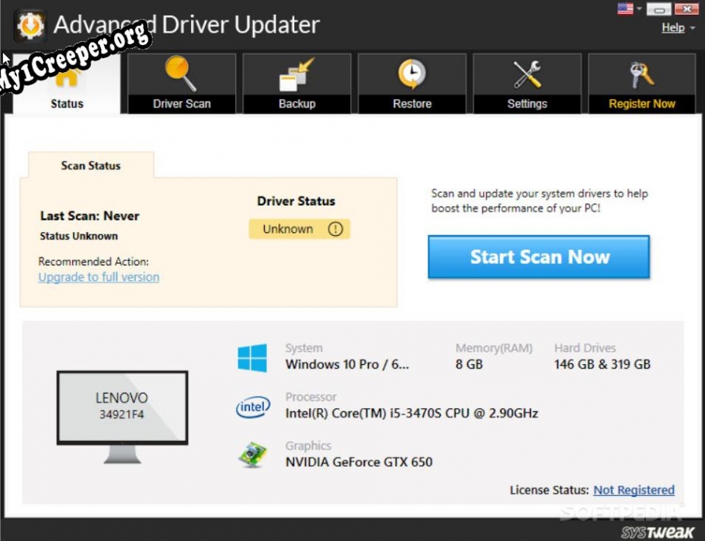Image resolution: width=705 pixels, height=541 pixels.
Task: Click the warning icon beside Unknown status
Action: (x=335, y=229)
